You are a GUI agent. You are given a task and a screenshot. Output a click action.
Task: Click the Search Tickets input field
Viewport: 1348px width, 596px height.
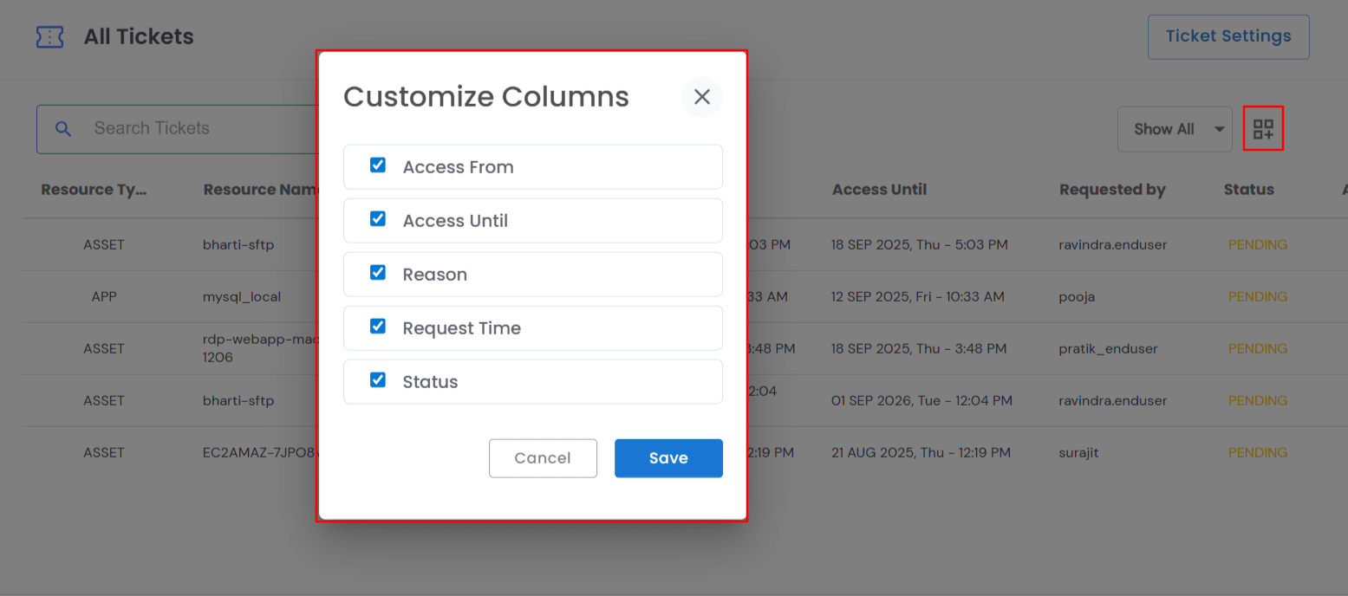click(173, 127)
